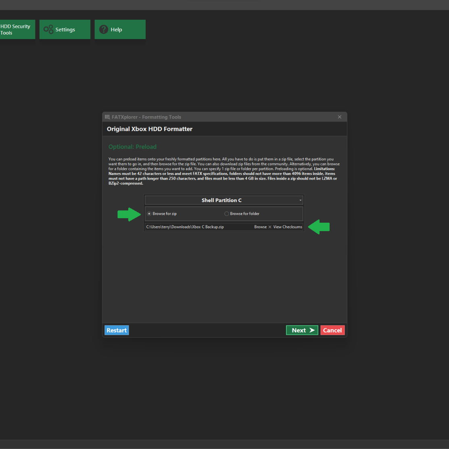This screenshot has width=449, height=449.
Task: Clear the selected zip path with X
Action: pyautogui.click(x=270, y=227)
